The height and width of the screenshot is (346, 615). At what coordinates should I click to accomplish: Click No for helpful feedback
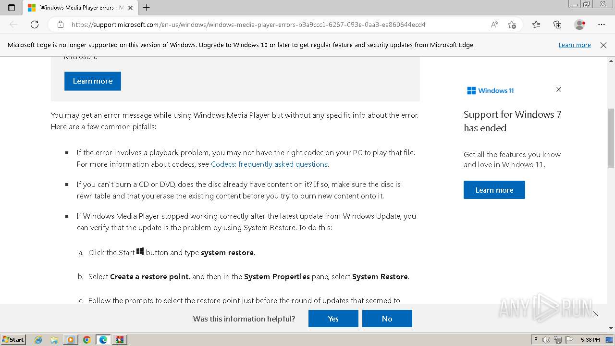tap(387, 319)
